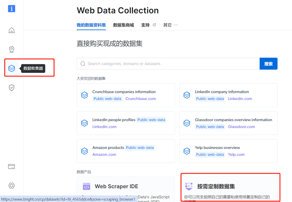
Task: Click the external link icon beside 支持
Action: pos(154,25)
